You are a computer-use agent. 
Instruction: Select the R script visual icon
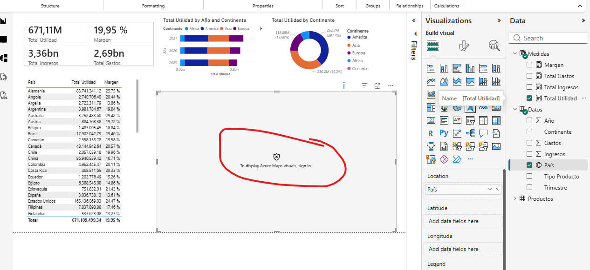431,133
